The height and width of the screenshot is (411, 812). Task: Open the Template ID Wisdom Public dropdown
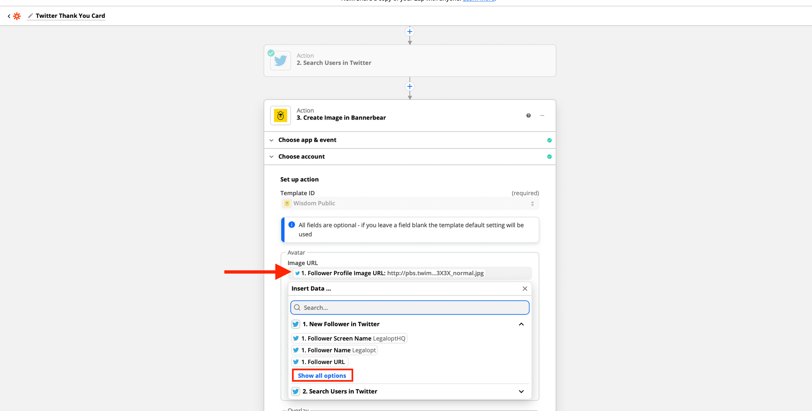[x=410, y=203]
